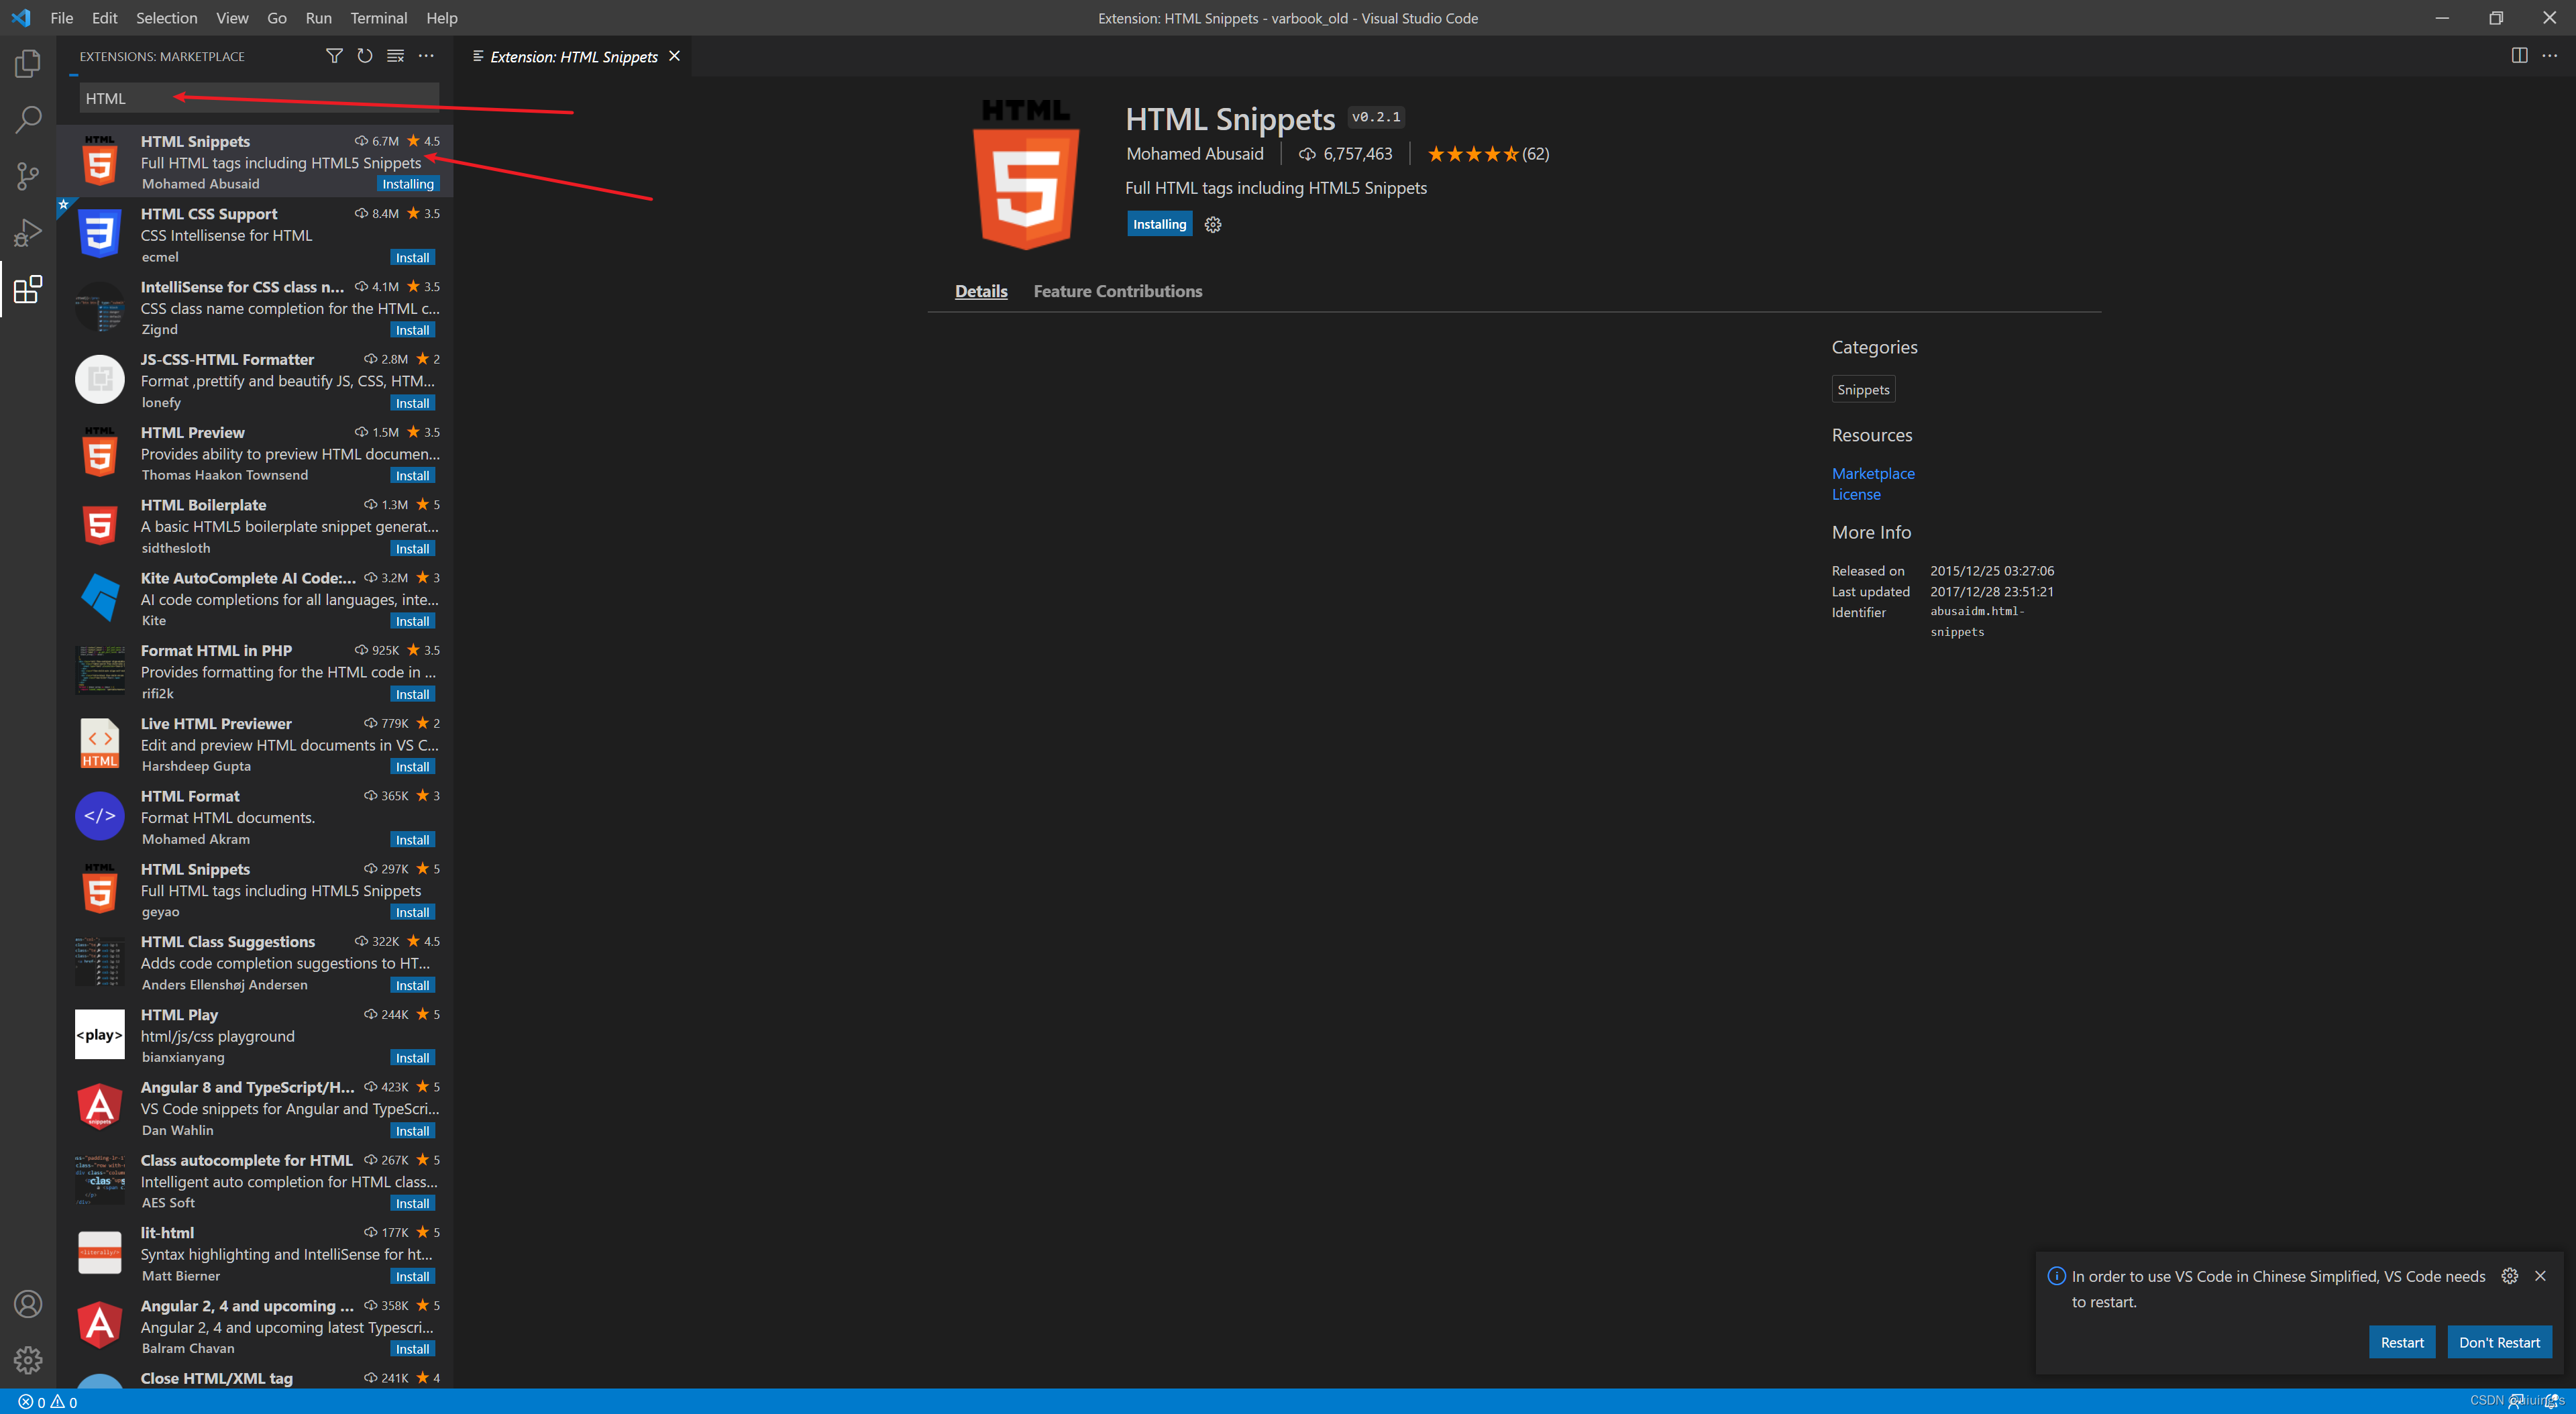Click the Accounts icon in activity bar
The image size is (2576, 1414).
pyautogui.click(x=28, y=1304)
